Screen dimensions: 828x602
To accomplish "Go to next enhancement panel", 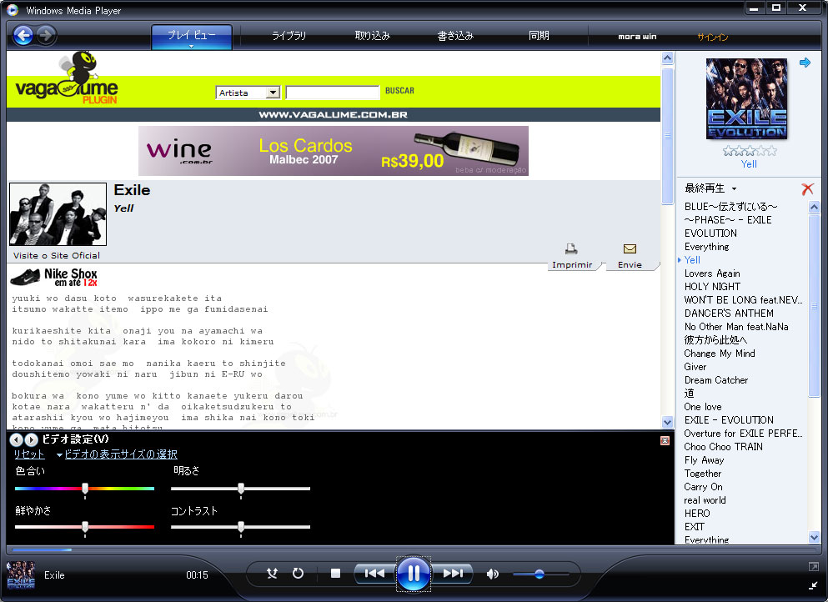I will [31, 439].
